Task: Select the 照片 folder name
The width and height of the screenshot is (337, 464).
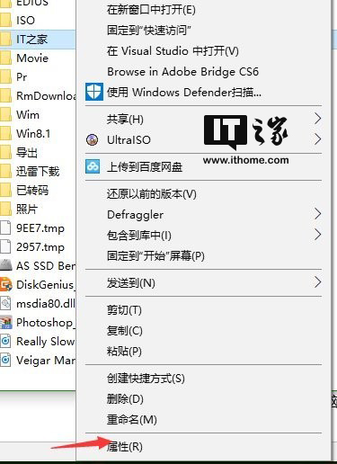Action: (27, 209)
